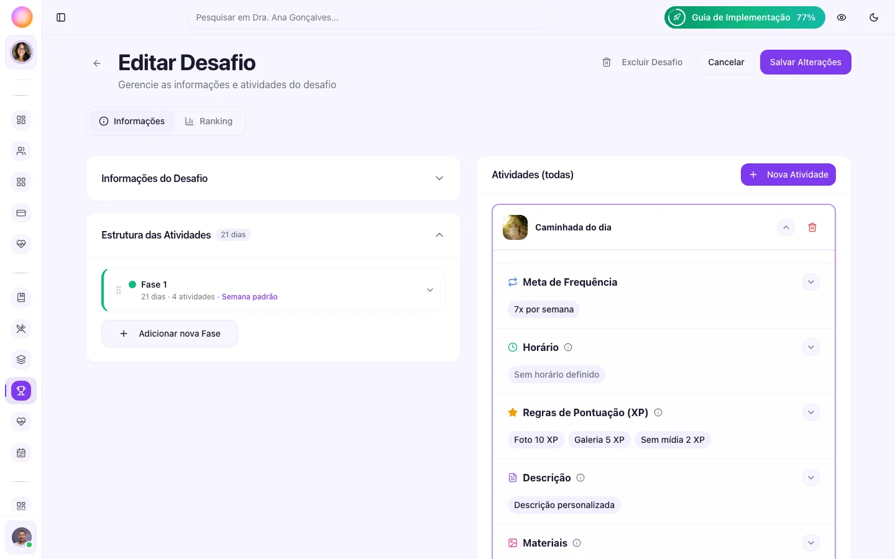Screen dimensions: 895x559
Task: Click the Cancelar button
Action: tap(726, 62)
